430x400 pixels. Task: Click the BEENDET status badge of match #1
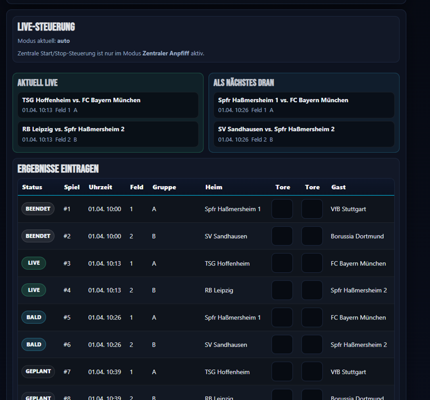38,209
